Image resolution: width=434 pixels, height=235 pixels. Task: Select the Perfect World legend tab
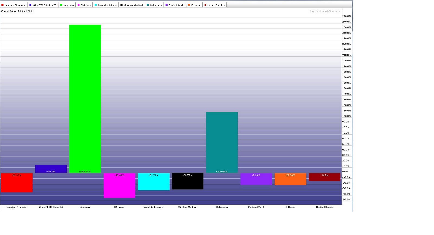tap(175, 5)
